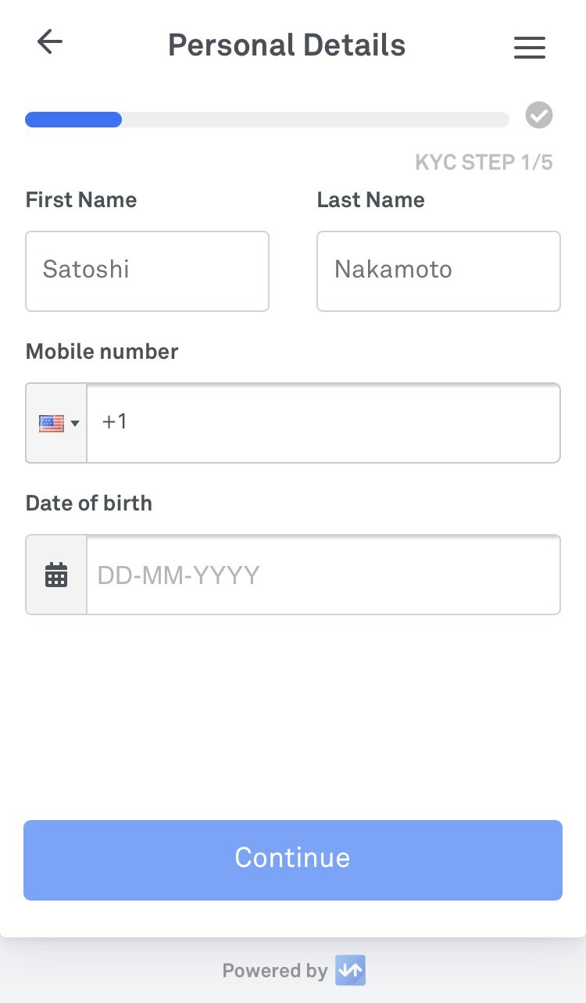Click the Mobile number label
The height and width of the screenshot is (1003, 586).
point(102,352)
